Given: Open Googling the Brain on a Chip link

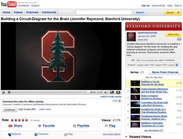Looking at the screenshot, I should pyautogui.click(x=154, y=111).
